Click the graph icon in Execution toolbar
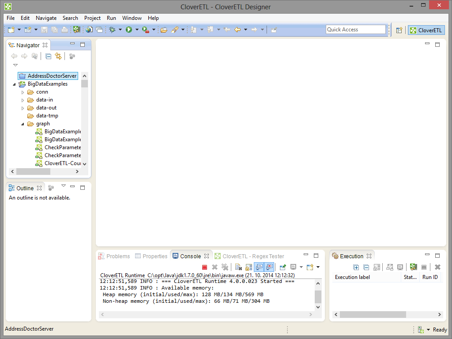Screen dimensions: 452x339 413,267
